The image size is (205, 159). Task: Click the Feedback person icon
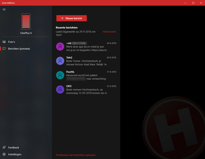pyautogui.click(x=4, y=147)
